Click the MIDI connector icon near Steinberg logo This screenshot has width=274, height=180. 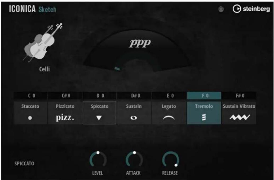221,9
